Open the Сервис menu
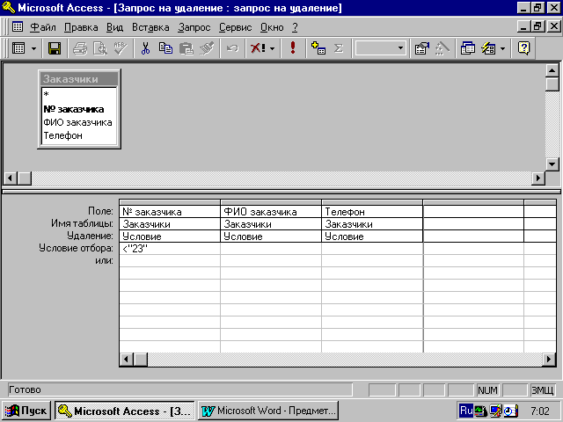This screenshot has width=563, height=422. (236, 27)
